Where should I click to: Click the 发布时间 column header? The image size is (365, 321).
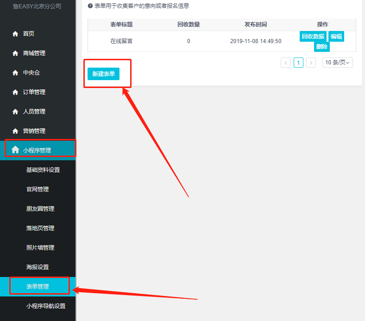click(x=256, y=25)
